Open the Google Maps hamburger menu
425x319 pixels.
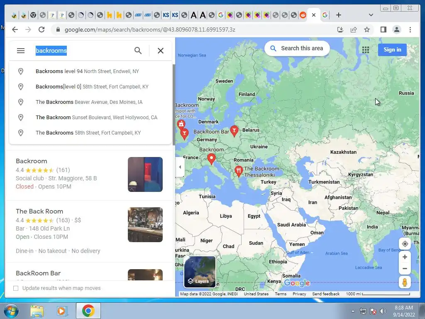pyautogui.click(x=21, y=51)
